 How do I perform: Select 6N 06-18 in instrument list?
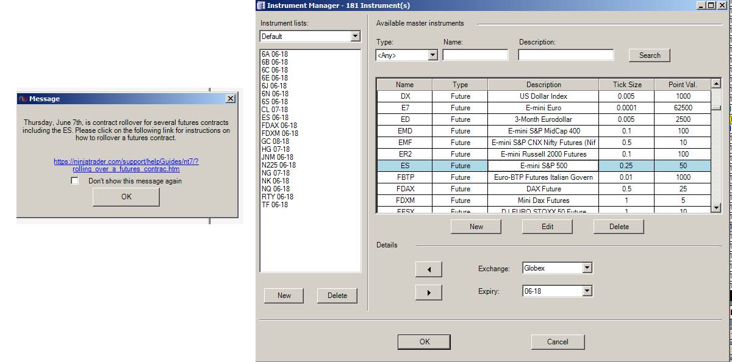pos(274,94)
